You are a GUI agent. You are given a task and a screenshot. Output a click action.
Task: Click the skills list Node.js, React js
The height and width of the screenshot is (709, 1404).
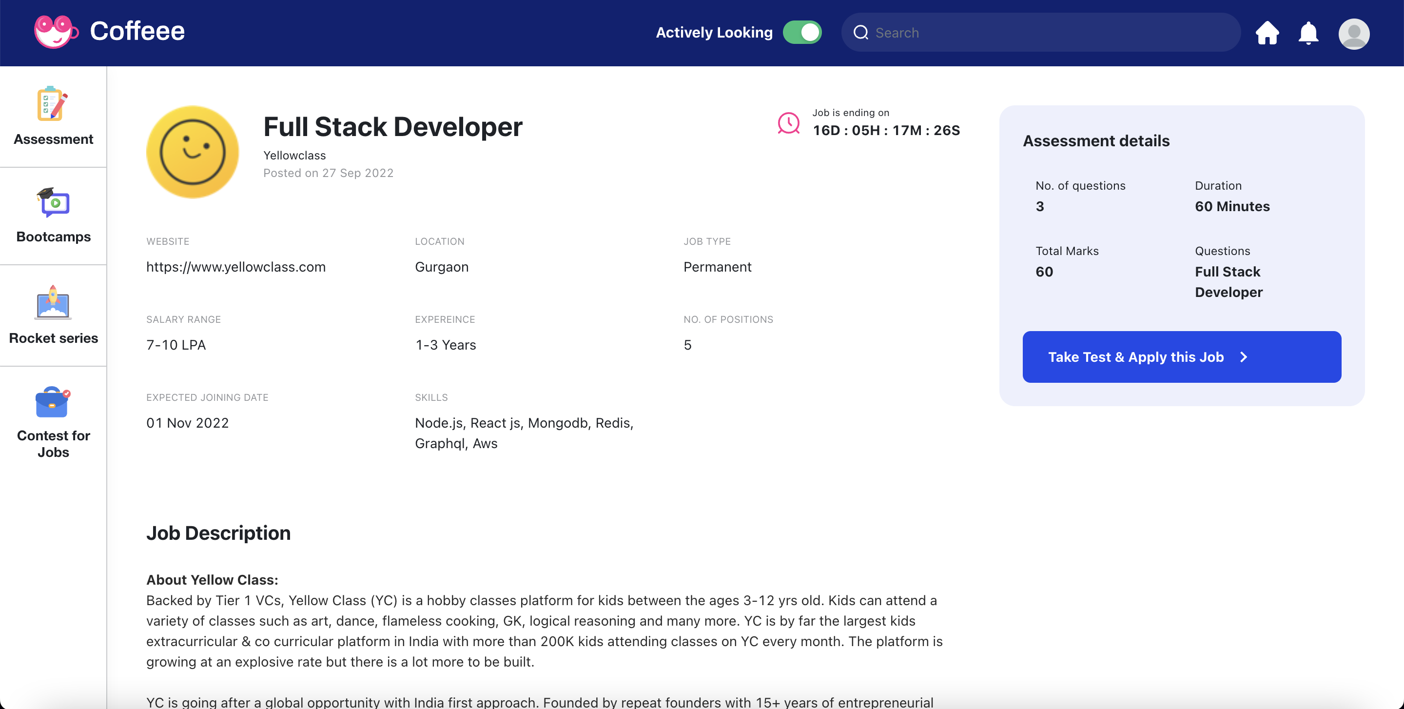pyautogui.click(x=524, y=434)
